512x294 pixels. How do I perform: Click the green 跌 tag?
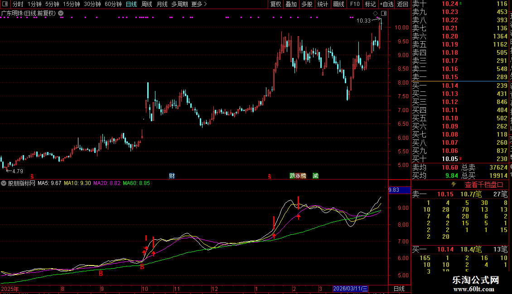point(292,175)
